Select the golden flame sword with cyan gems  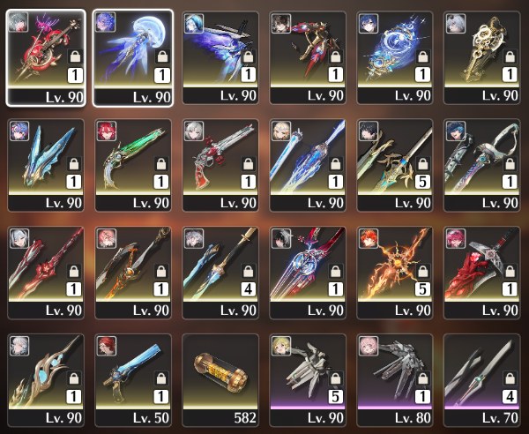pos(46,380)
